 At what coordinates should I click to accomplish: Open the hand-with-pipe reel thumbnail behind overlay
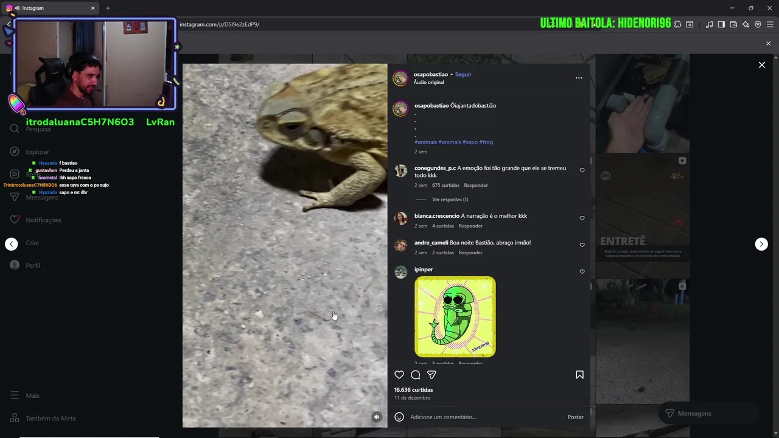(643, 103)
